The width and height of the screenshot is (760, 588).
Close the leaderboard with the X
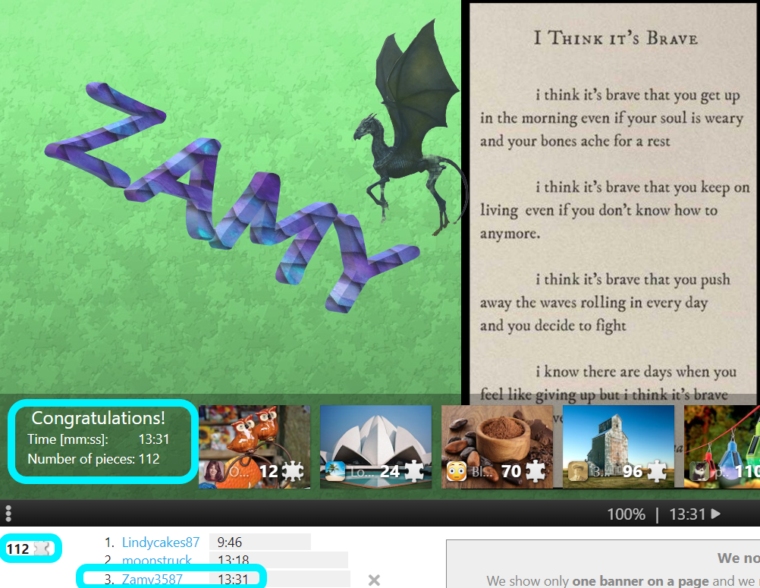(374, 580)
